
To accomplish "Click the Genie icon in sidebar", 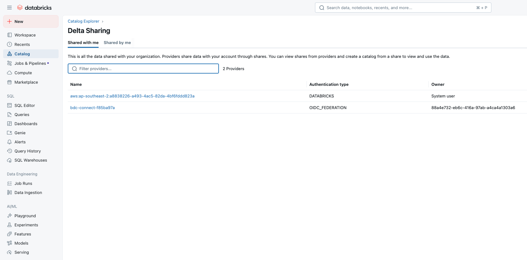I will (9, 133).
